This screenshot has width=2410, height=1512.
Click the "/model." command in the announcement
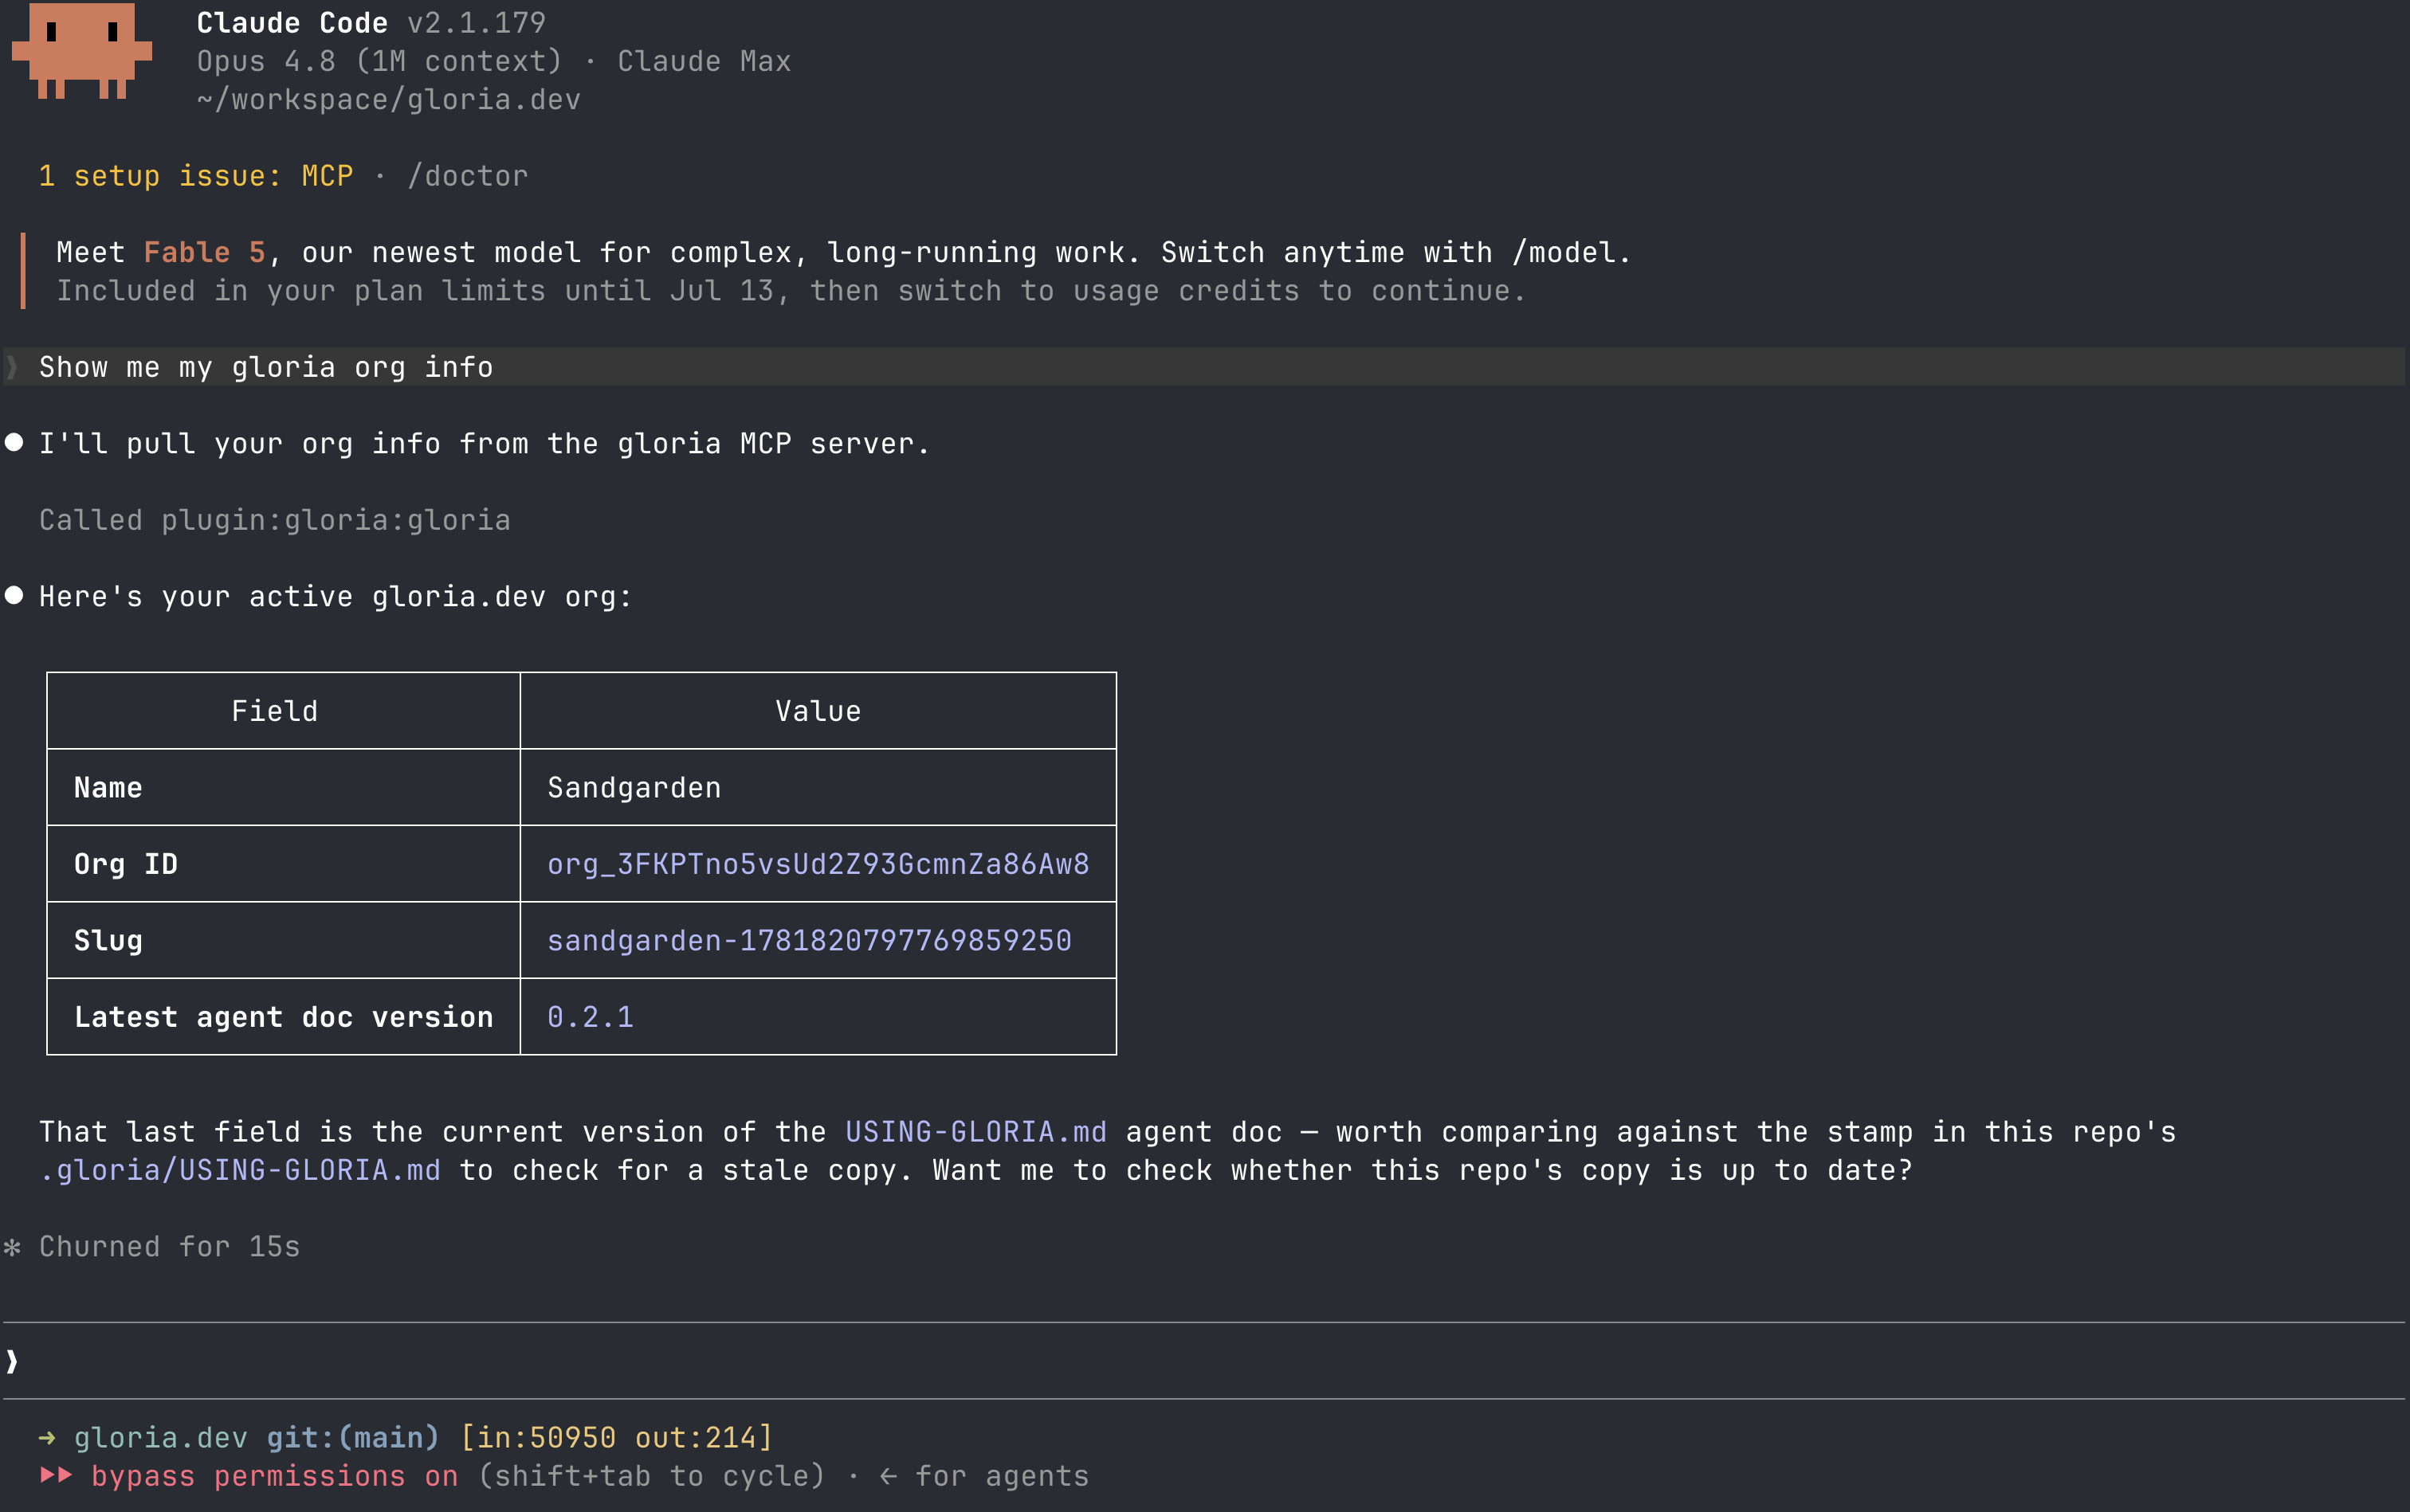point(1571,252)
